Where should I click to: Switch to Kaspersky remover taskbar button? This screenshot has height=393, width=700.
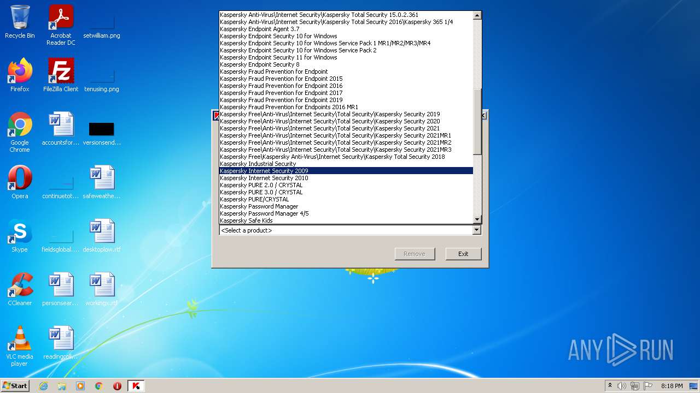pyautogui.click(x=136, y=386)
